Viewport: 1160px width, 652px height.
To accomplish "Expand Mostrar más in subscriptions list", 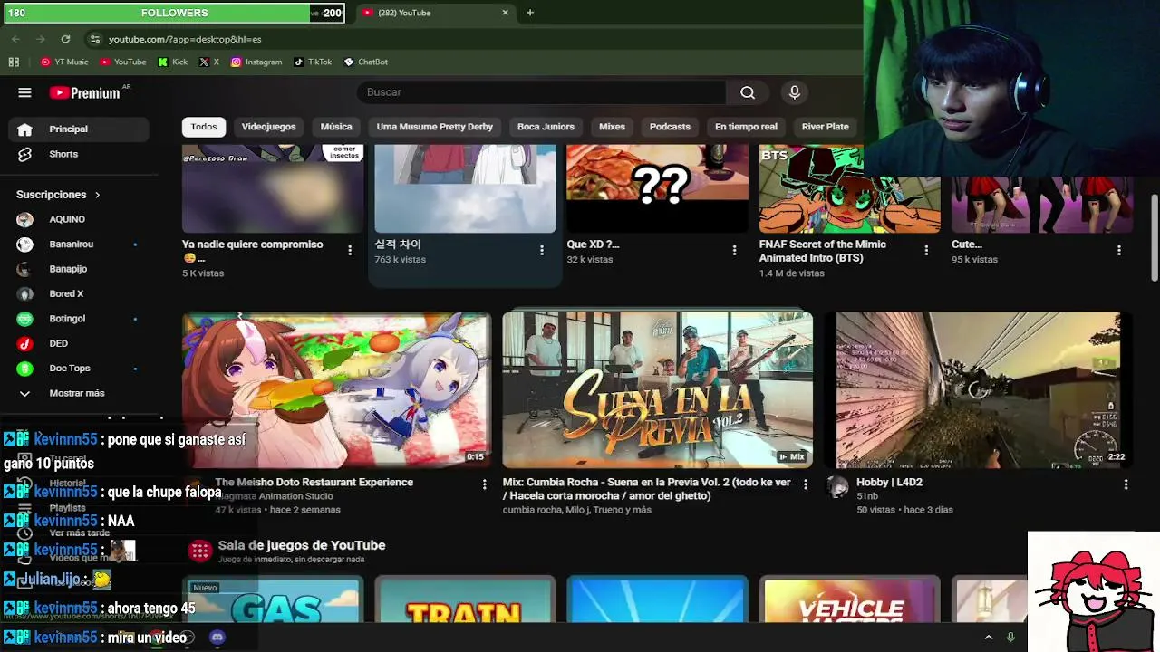I will click(79, 393).
